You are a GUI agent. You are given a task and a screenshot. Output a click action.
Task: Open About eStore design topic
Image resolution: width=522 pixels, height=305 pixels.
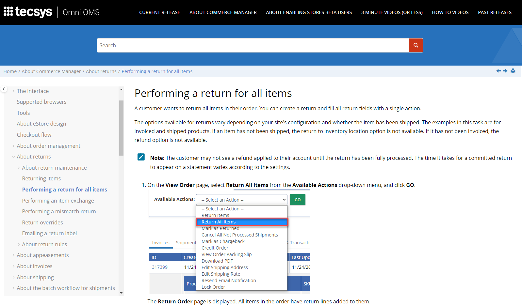point(41,124)
